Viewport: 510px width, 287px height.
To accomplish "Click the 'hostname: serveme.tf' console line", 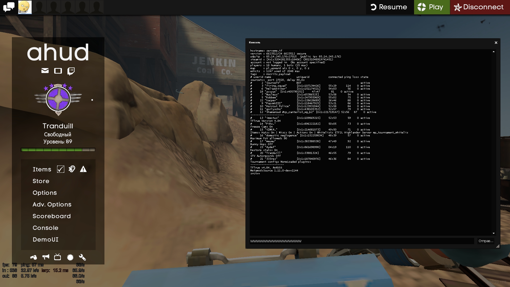I will pos(266,50).
